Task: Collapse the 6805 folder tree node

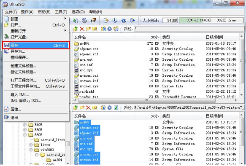Action: click(x=25, y=135)
